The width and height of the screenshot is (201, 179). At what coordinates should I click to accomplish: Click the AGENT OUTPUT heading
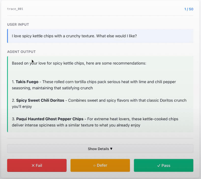point(21,52)
